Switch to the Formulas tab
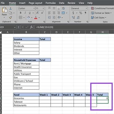Viewport: 114px width, 114px height. 51,3
